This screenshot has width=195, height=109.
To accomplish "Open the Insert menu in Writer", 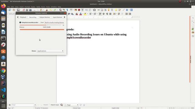I will pyautogui.click(x=21, y=7).
